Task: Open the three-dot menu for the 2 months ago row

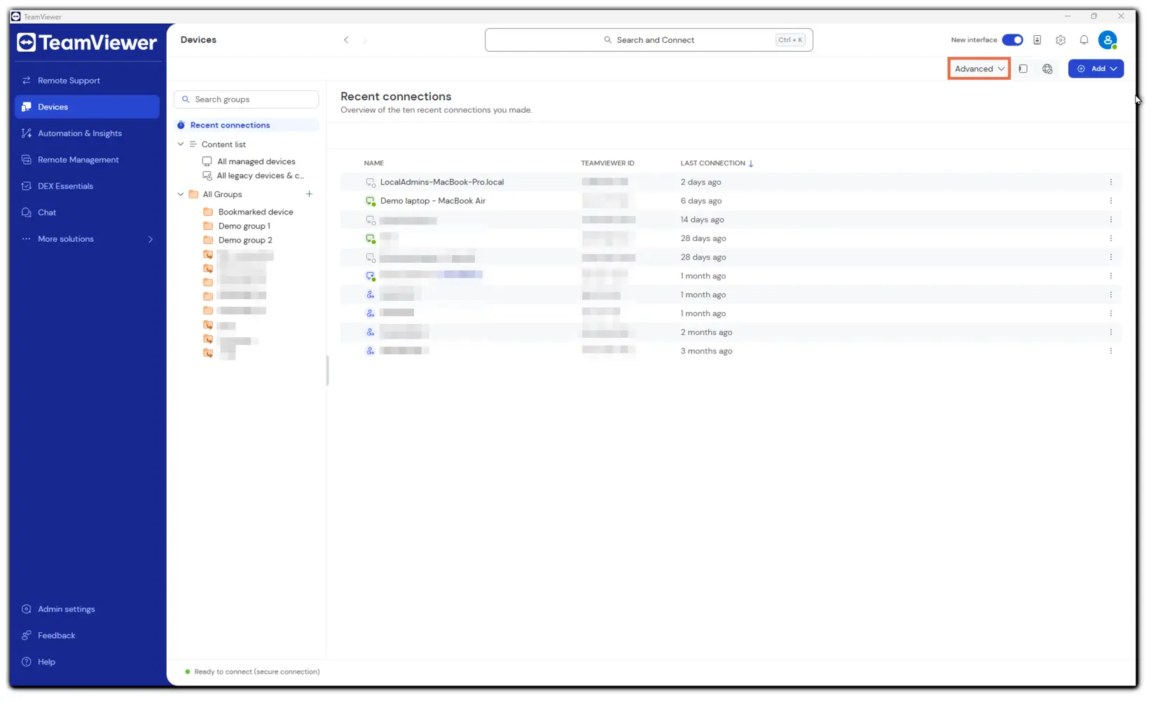Action: tap(1110, 332)
